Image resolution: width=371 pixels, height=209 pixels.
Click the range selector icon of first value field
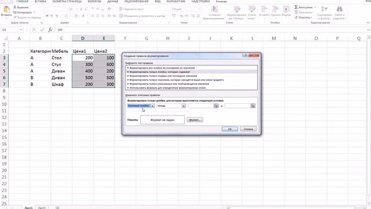(x=216, y=106)
